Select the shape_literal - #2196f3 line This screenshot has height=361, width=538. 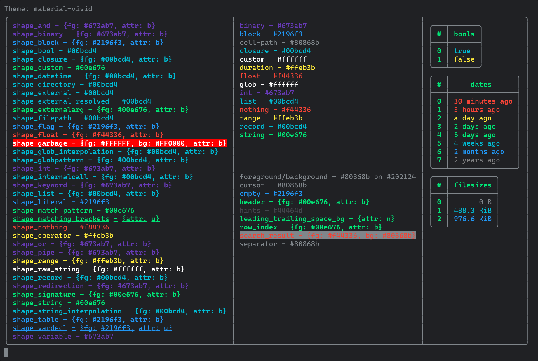[61, 202]
